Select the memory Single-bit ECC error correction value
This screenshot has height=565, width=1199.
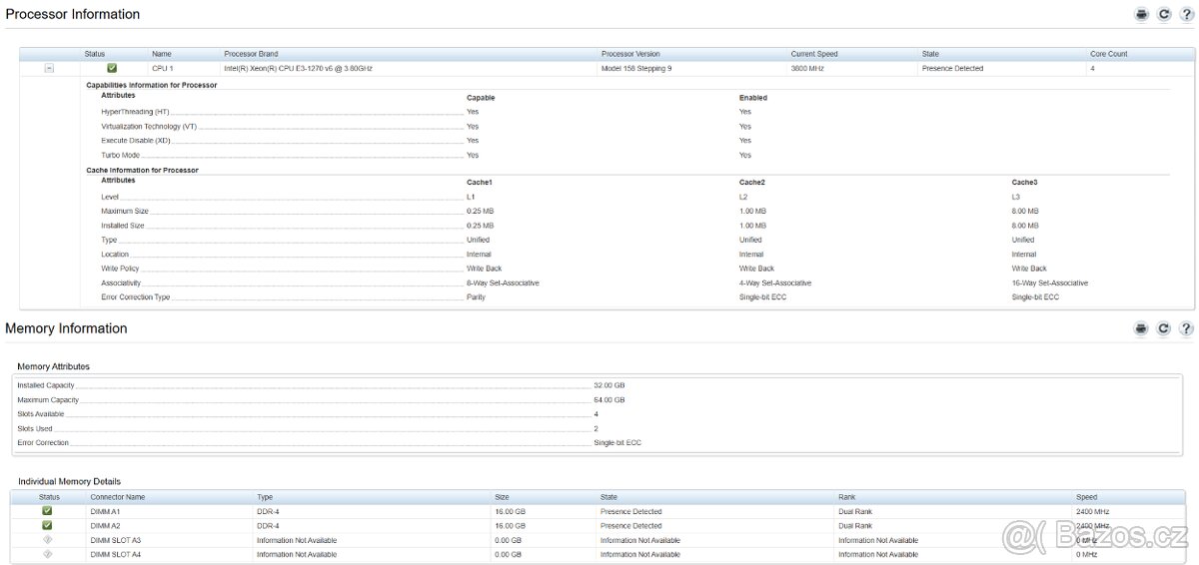(x=617, y=442)
